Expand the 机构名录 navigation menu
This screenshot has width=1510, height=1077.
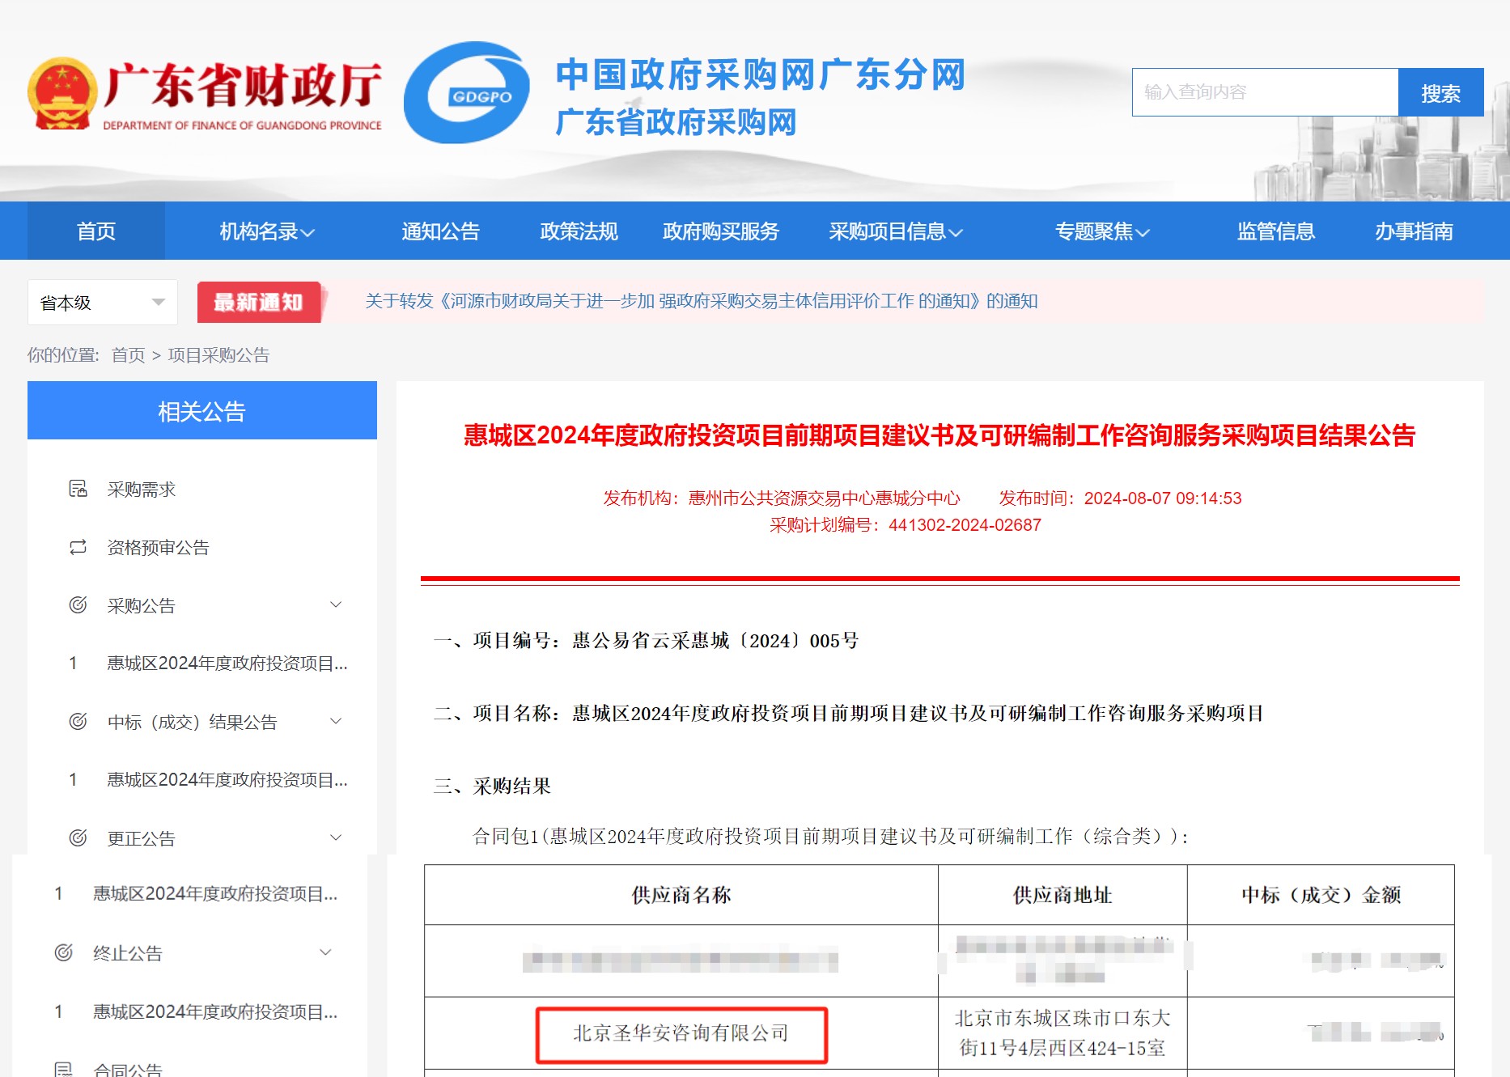[x=267, y=231]
